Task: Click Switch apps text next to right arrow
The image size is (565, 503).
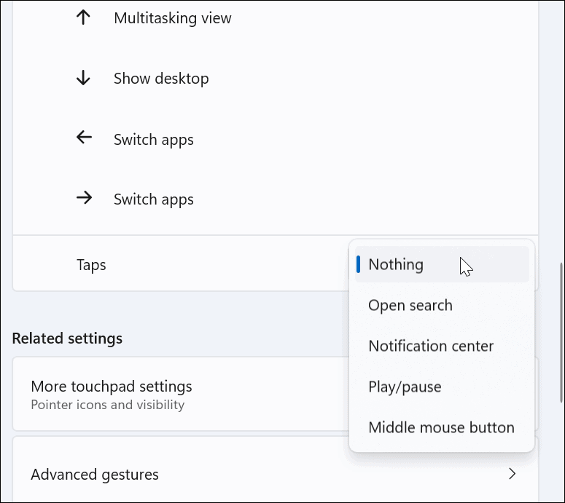Action: [x=153, y=199]
